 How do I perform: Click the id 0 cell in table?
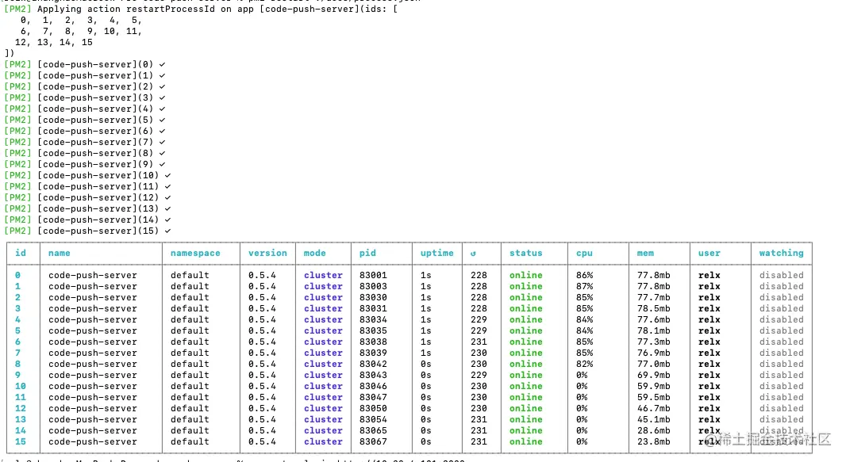(x=17, y=275)
